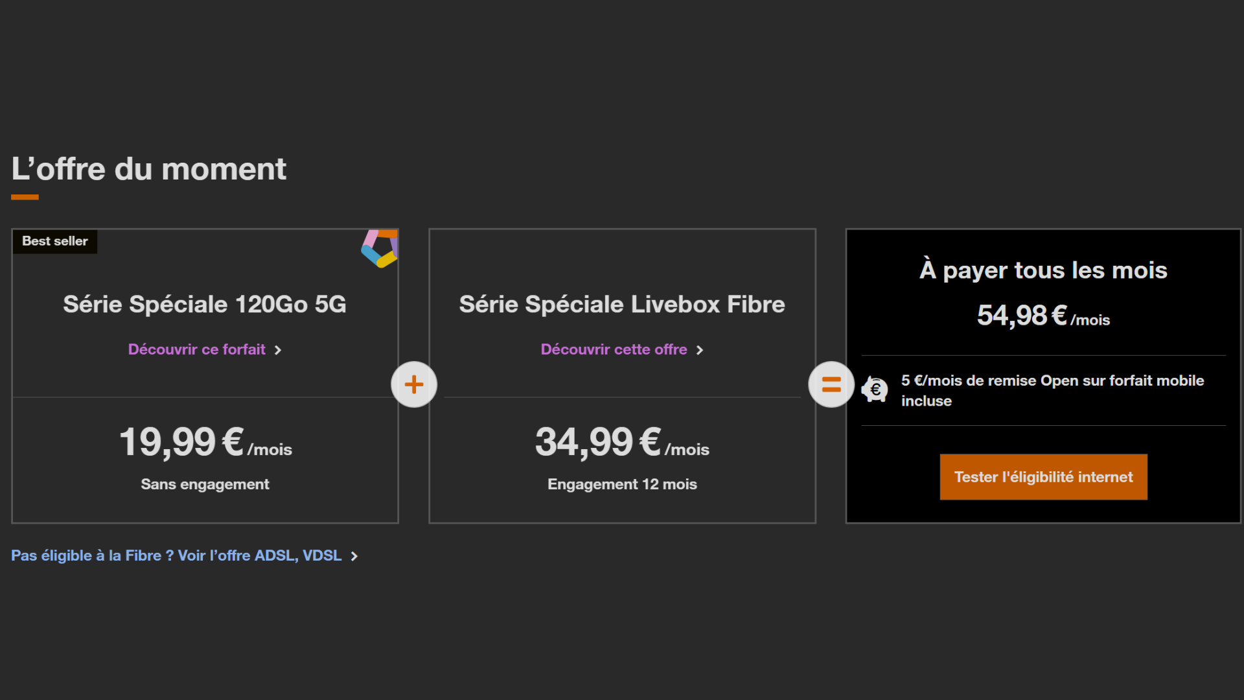Click the Best seller badge

55,241
